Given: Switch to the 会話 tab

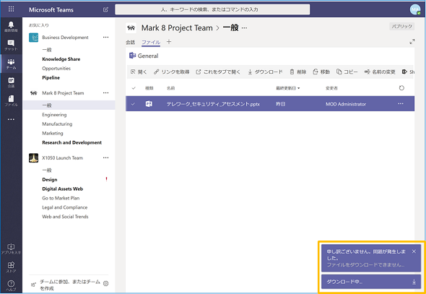Looking at the screenshot, I should [x=131, y=42].
